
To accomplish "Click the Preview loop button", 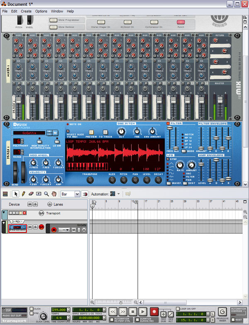I will [91, 132].
